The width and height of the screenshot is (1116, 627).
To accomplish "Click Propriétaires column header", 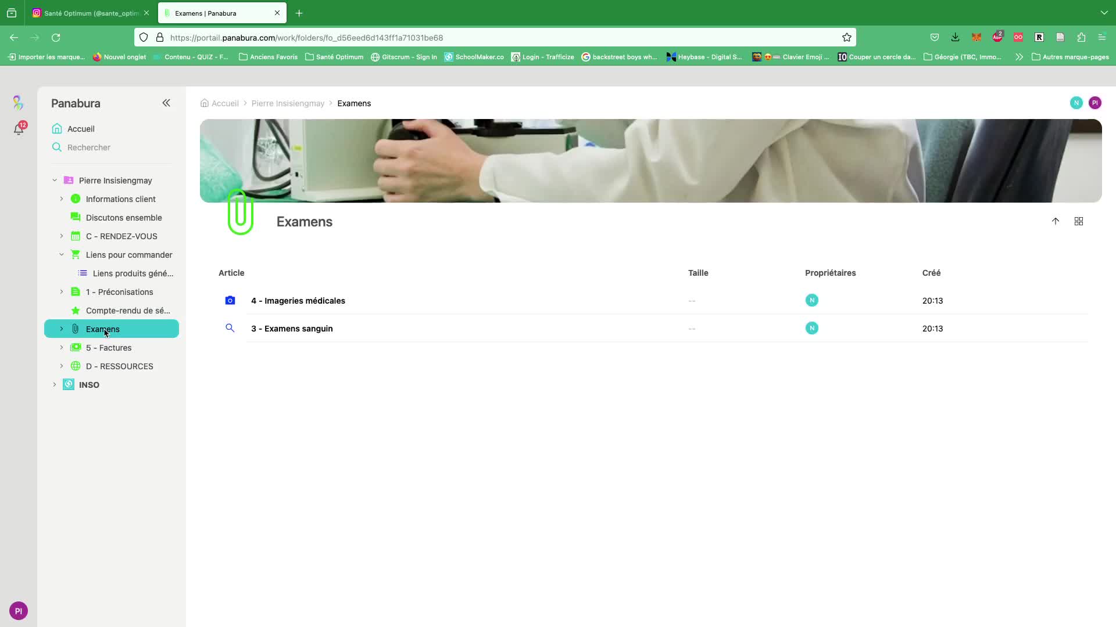I will coord(830,273).
